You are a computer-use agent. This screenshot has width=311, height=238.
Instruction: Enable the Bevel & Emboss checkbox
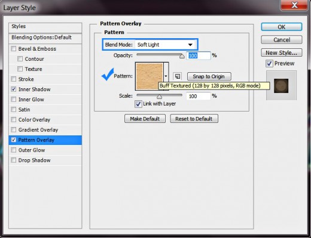click(14, 49)
